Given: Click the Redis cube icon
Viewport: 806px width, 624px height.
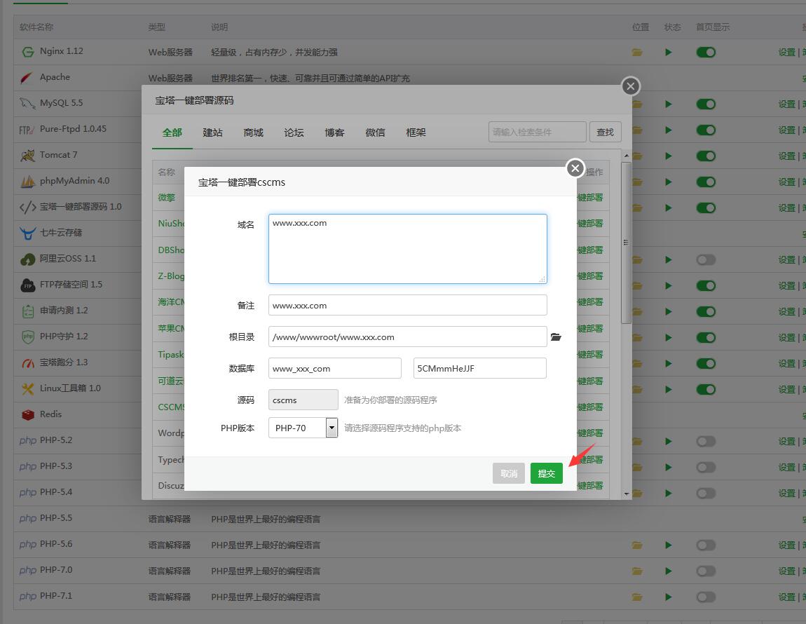Looking at the screenshot, I should click(x=28, y=414).
